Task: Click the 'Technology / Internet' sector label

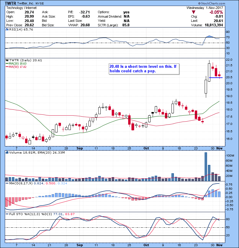Action: click(21, 8)
